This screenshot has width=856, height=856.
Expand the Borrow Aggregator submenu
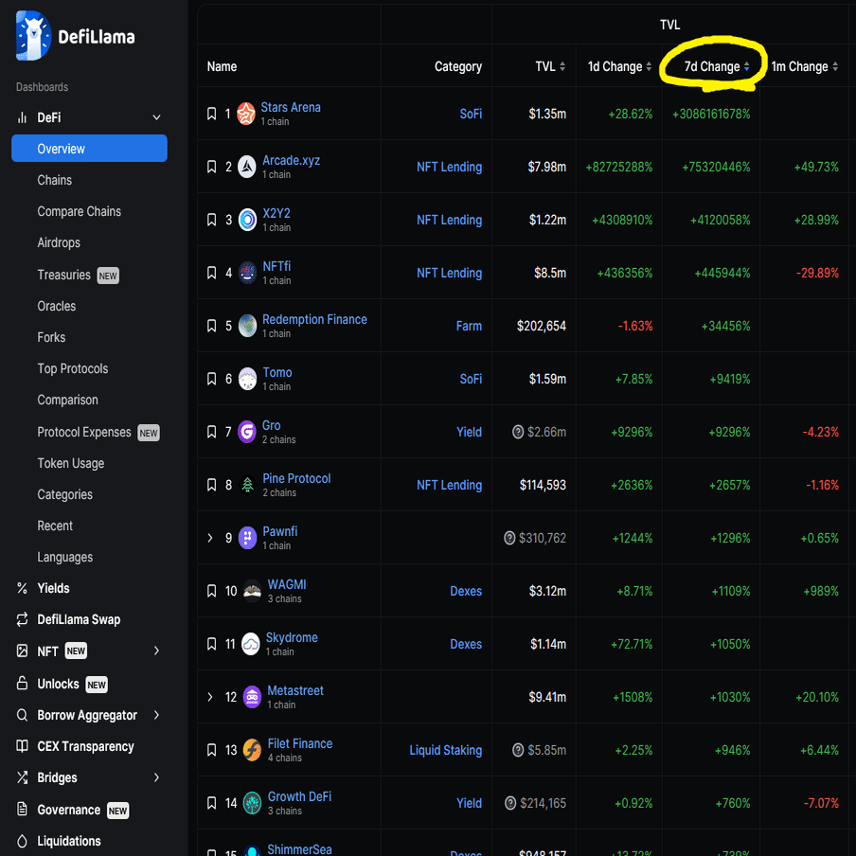pyautogui.click(x=156, y=715)
